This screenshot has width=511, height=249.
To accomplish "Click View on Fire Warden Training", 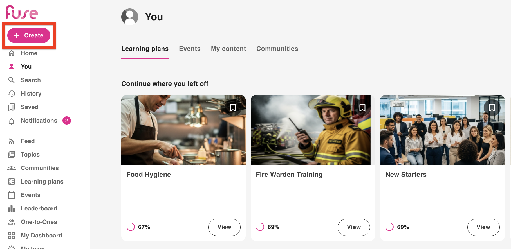I will click(x=354, y=227).
